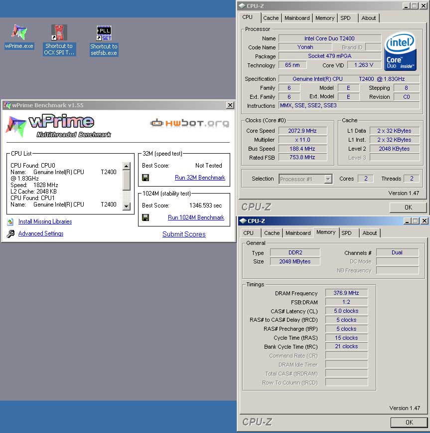Image resolution: width=430 pixels, height=433 pixels.
Task: Open About tab in lower CPU-Z
Action: tap(370, 233)
